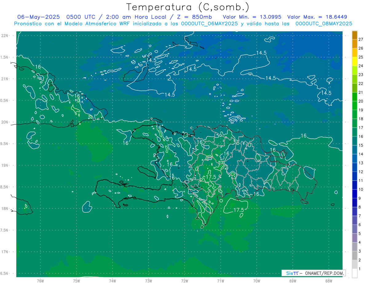Pick the dark blue legend swatch between 9 and 10
The width and height of the screenshot is (369, 285).
pos(355,194)
